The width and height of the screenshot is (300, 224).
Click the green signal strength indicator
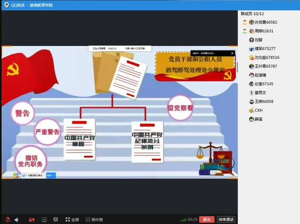[183, 220]
